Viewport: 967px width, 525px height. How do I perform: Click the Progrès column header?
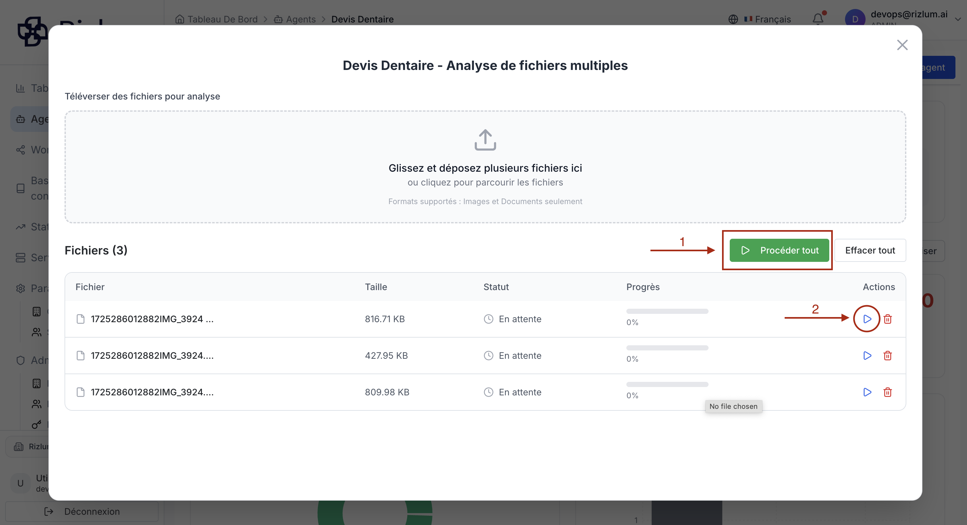[x=643, y=287]
